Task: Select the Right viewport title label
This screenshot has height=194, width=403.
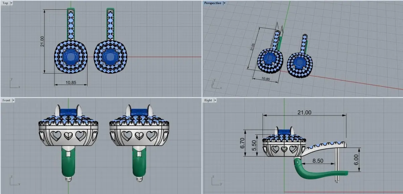Action: (208, 100)
